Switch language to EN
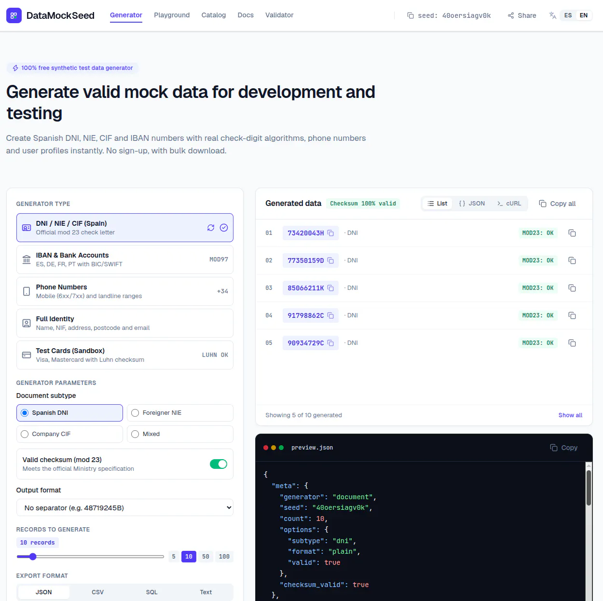 point(584,15)
